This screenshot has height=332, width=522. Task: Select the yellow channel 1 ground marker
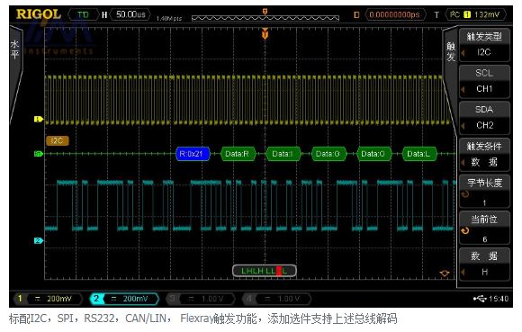click(39, 119)
